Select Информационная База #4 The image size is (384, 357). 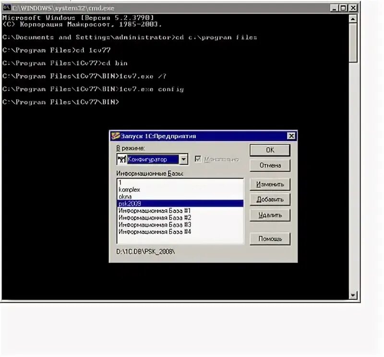pyautogui.click(x=180, y=231)
